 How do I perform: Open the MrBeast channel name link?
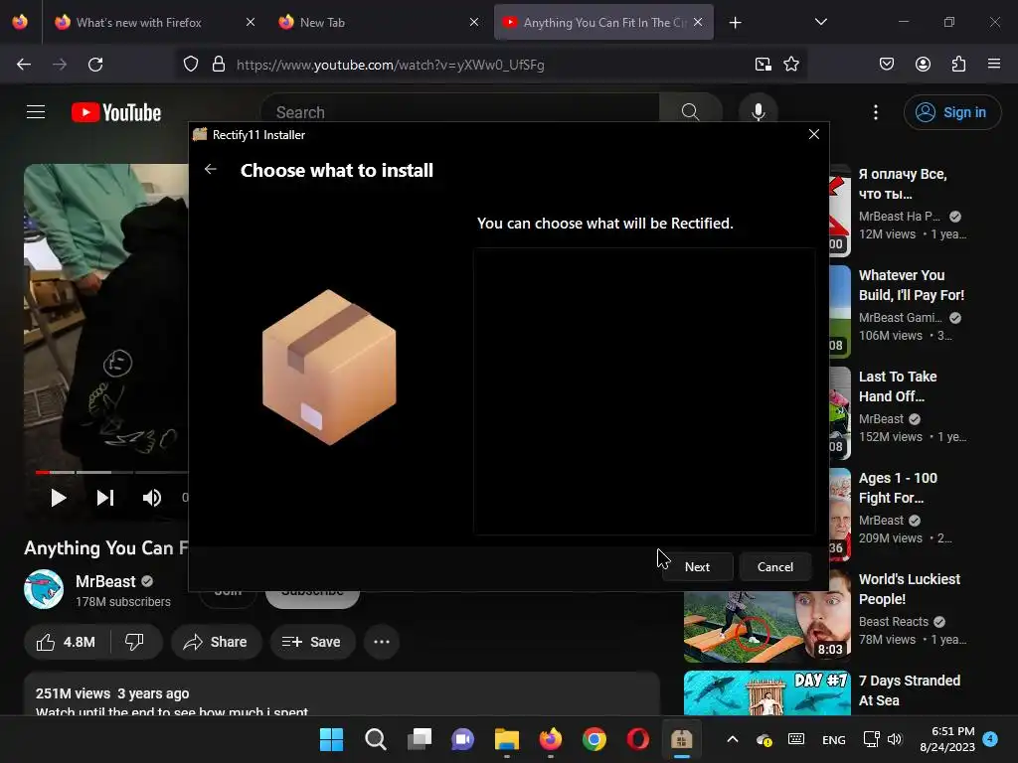coord(105,581)
